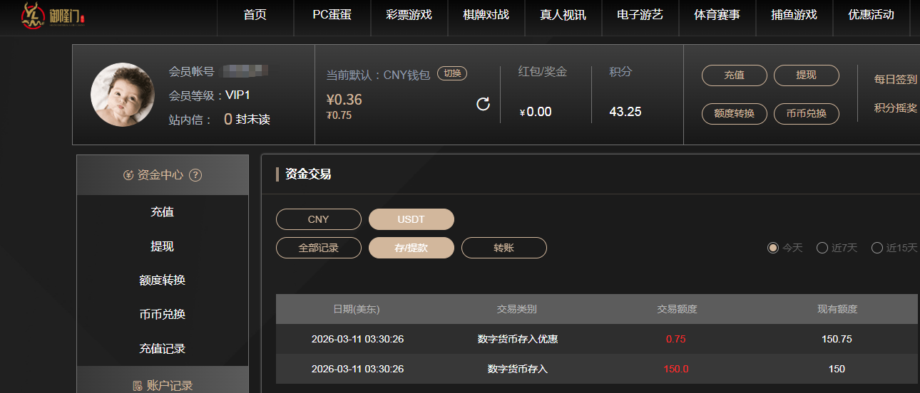
Task: Go to 真人视讯 in the top menu
Action: 563,15
